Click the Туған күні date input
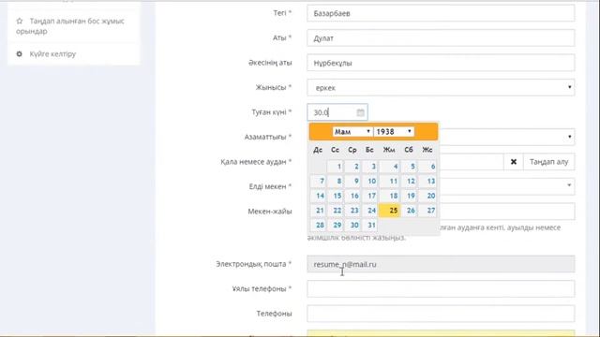This screenshot has width=600, height=337. pos(337,112)
